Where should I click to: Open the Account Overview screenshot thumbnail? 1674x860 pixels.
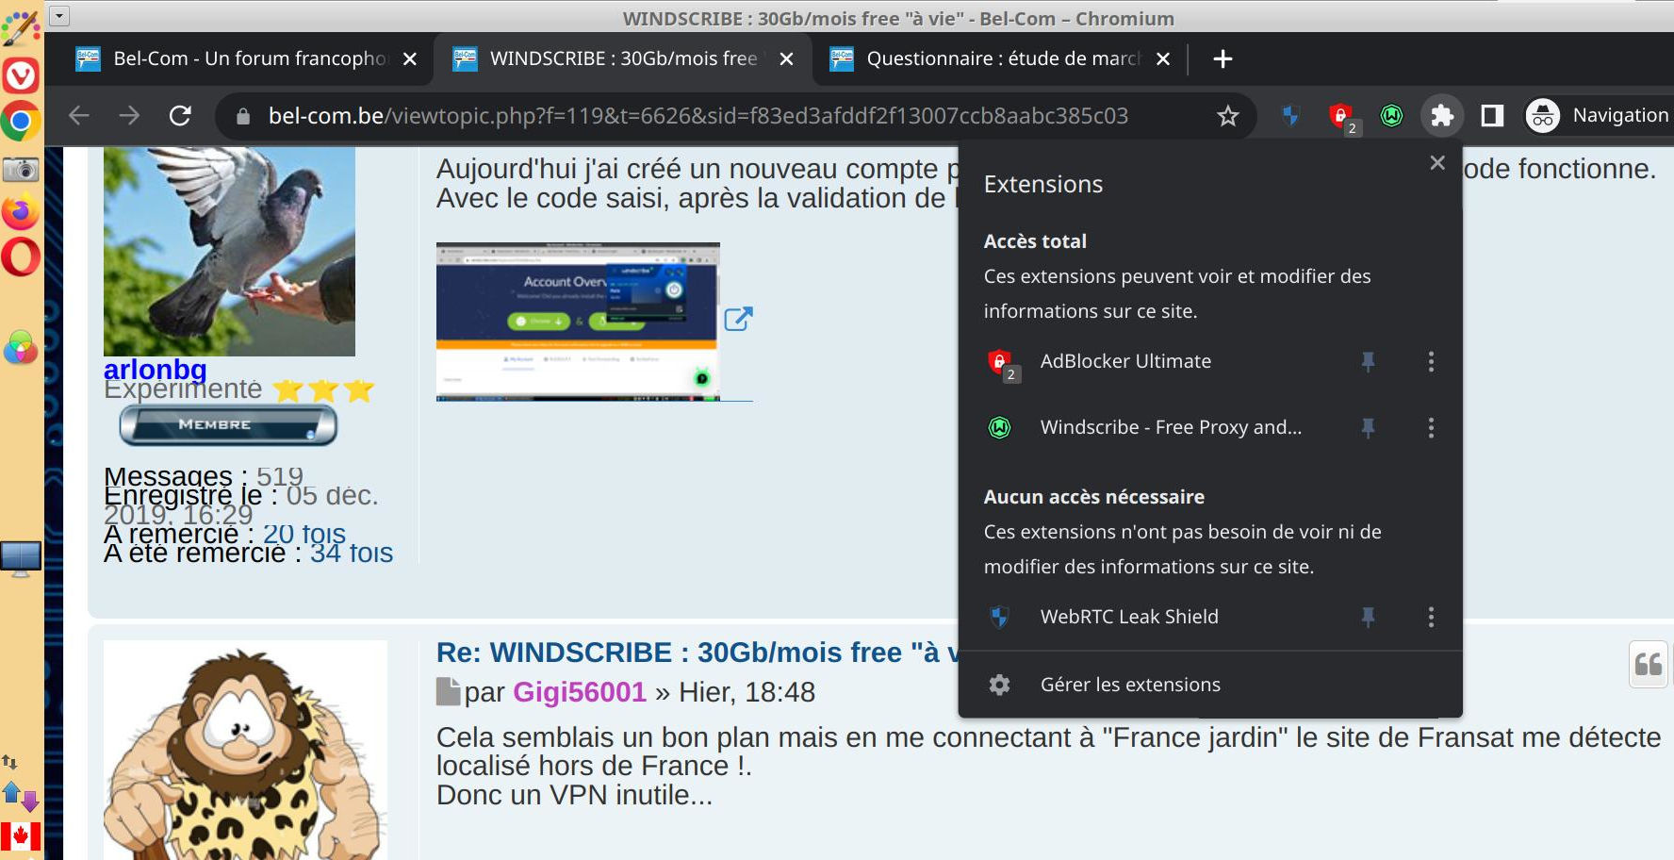(578, 322)
